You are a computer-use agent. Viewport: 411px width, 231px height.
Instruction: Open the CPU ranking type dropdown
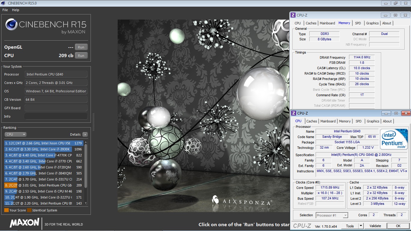[x=15, y=134]
